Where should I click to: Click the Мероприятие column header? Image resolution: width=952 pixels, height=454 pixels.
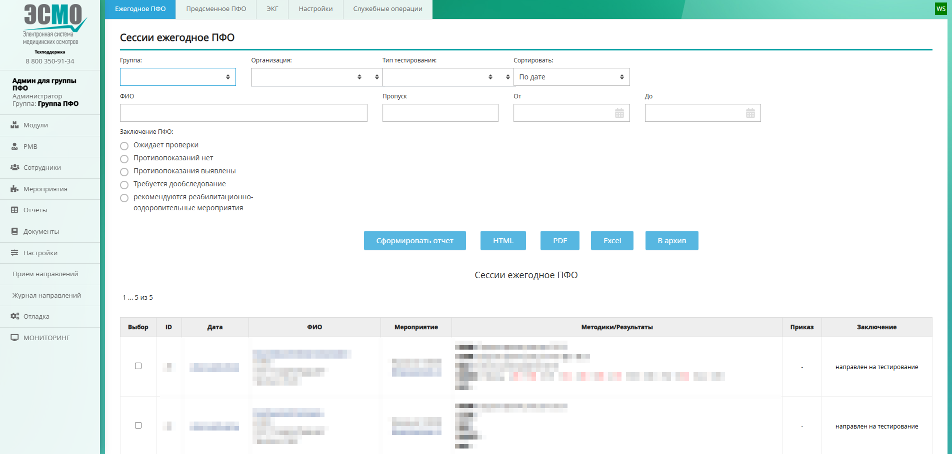416,327
